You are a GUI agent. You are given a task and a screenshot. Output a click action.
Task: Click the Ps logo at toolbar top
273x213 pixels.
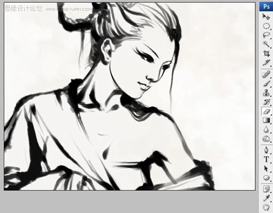(266, 6)
